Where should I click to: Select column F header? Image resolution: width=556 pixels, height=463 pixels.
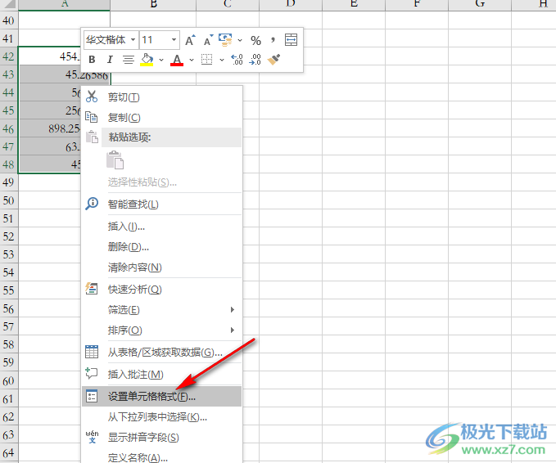417,5
